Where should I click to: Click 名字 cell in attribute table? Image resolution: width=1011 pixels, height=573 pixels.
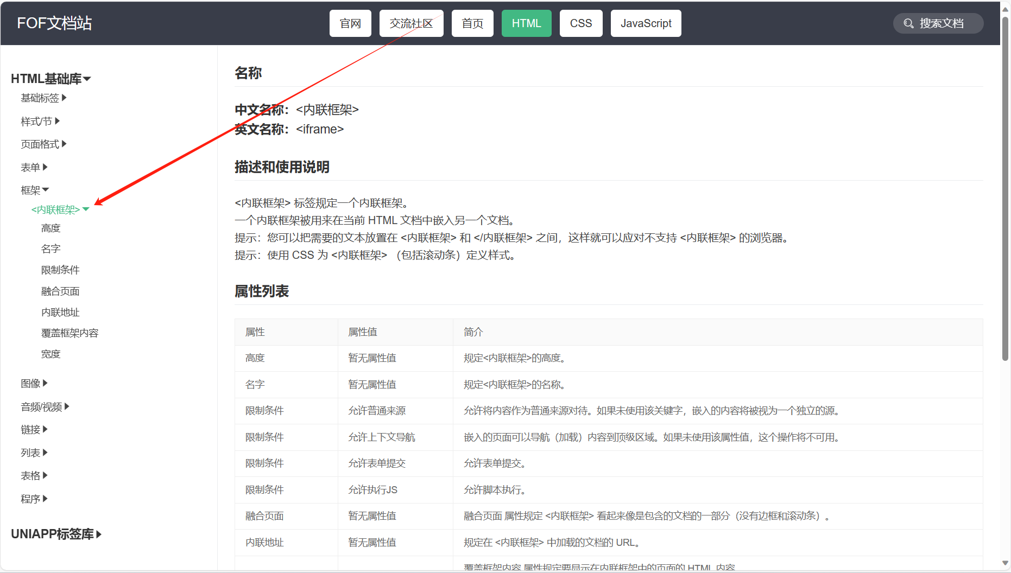pyautogui.click(x=286, y=385)
